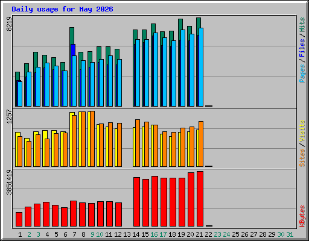Click day 31 on the x-axis
The image size is (309, 241).
[x=290, y=234]
